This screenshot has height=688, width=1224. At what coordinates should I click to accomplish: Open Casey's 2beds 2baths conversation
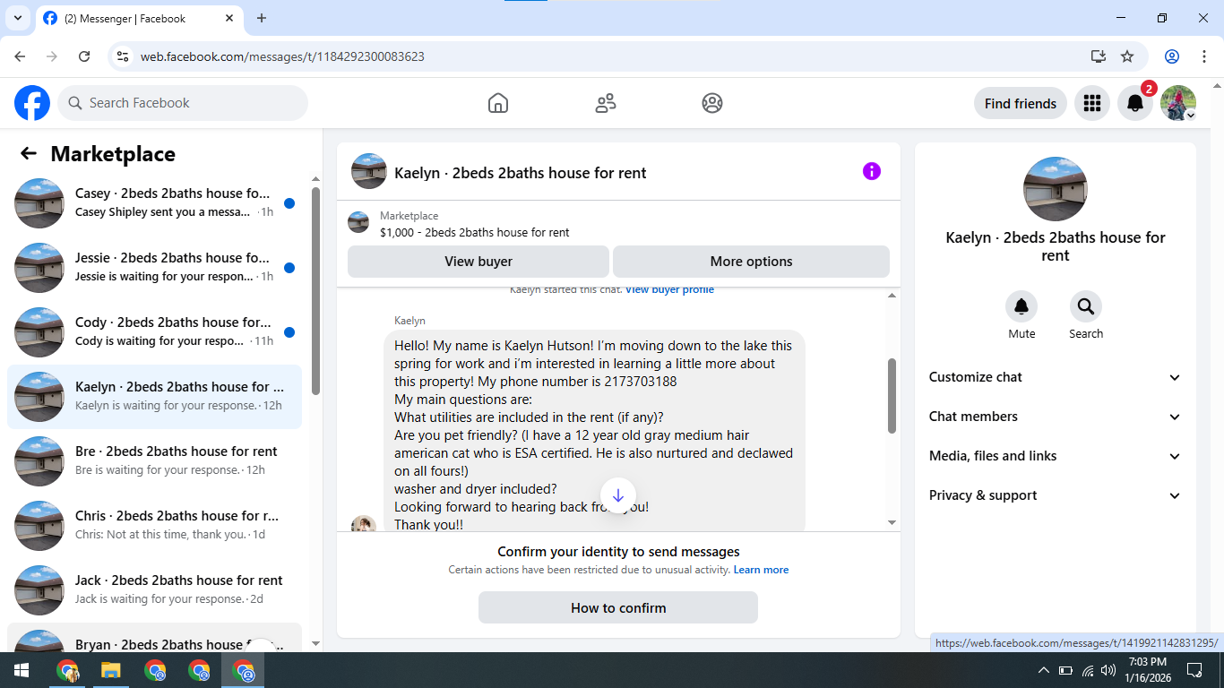pyautogui.click(x=154, y=203)
